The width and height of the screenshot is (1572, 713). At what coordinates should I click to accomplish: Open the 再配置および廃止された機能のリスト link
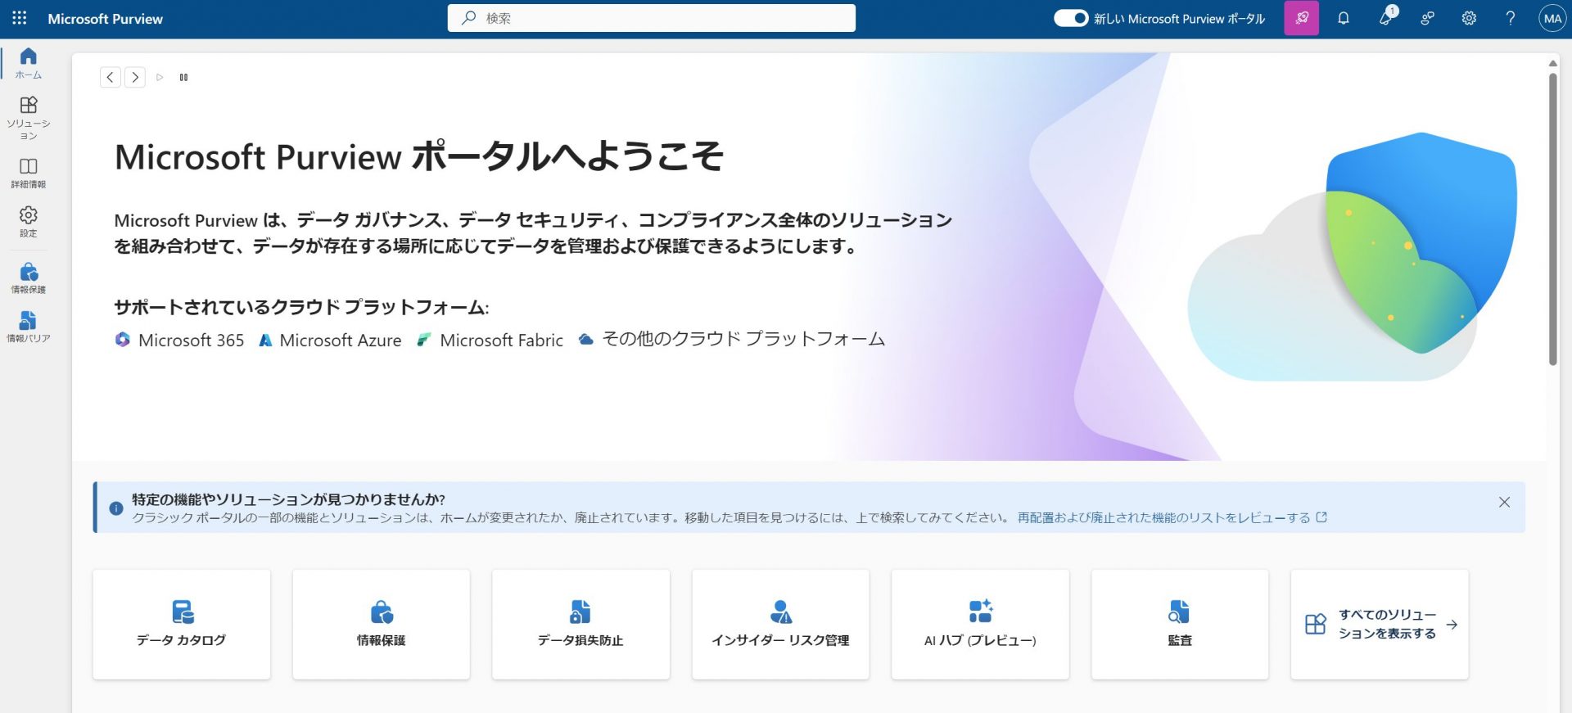point(1163,517)
